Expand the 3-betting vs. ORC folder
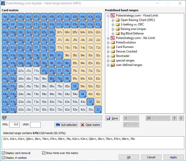This screenshot has height=161, width=186. (113, 25)
